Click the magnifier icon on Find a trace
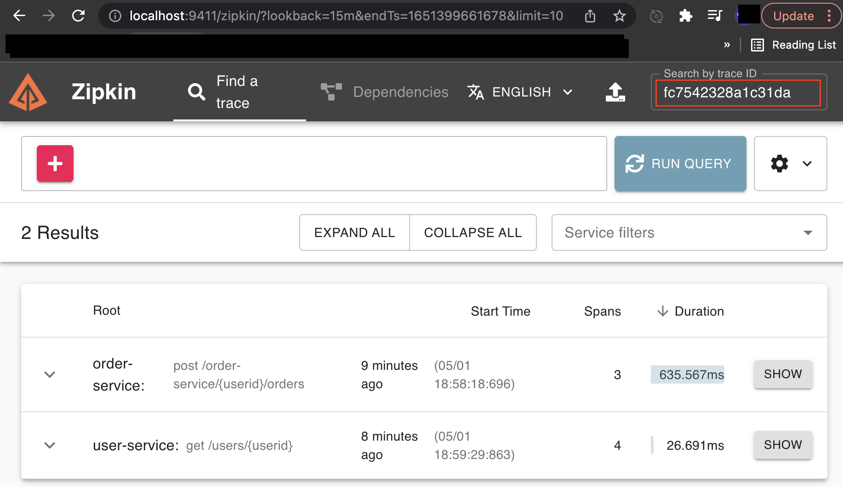Screen dimensions: 843x487 click(196, 92)
